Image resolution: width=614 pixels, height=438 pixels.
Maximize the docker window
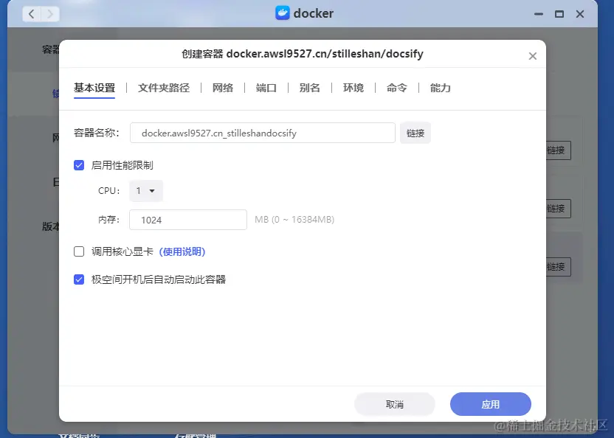[x=559, y=14]
